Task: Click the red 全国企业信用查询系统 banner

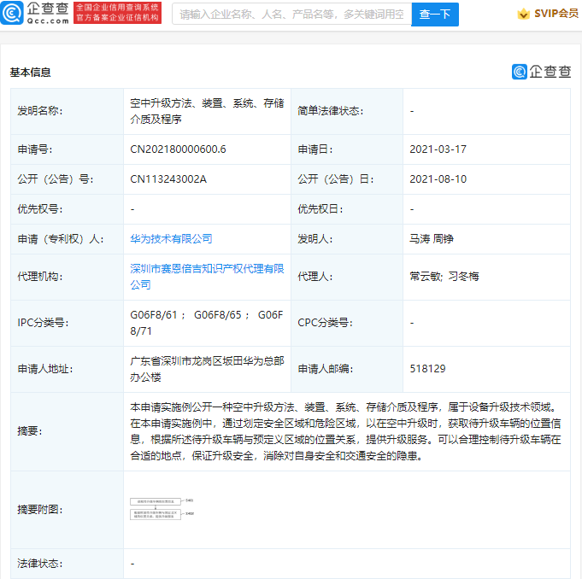Action: pyautogui.click(x=117, y=13)
